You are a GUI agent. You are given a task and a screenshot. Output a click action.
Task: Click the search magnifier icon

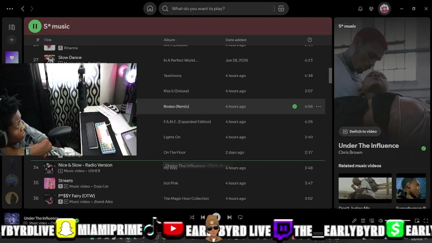[x=165, y=9]
